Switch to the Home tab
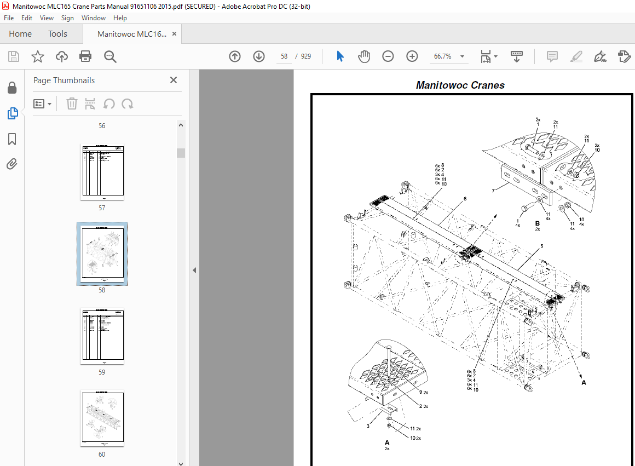Viewport: 635px width, 466px height. (20, 33)
